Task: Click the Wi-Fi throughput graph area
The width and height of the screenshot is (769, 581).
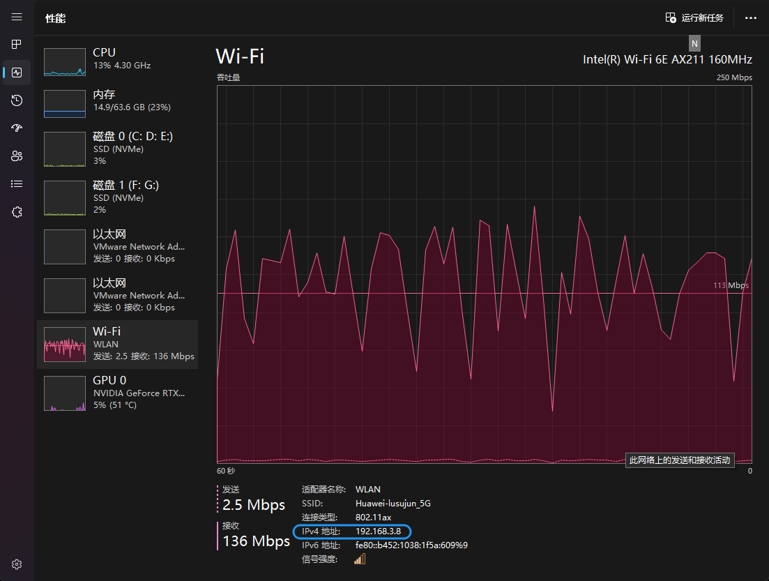Action: pyautogui.click(x=484, y=272)
